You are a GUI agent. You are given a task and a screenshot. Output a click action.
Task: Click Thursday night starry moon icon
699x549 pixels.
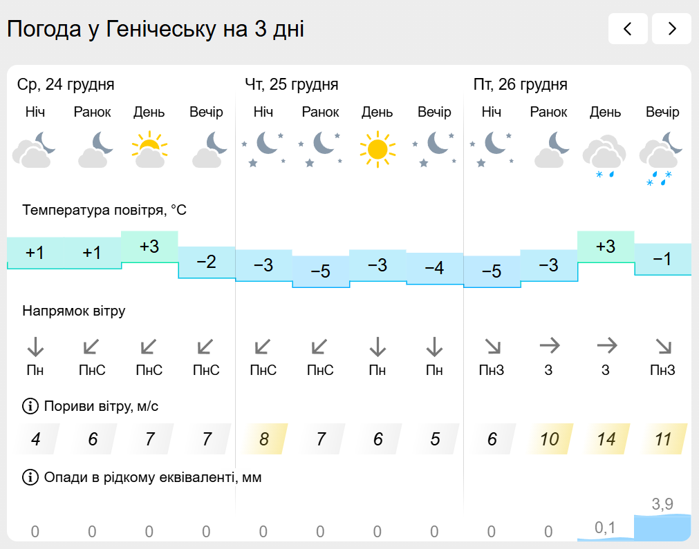pyautogui.click(x=263, y=149)
